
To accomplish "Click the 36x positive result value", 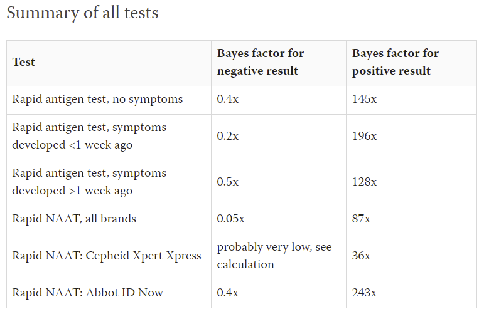I will [362, 256].
